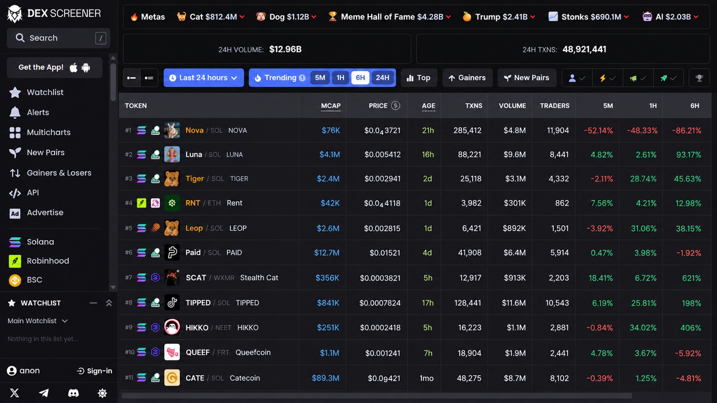Image resolution: width=717 pixels, height=403 pixels.
Task: Click the price dollar-sign currency icon
Action: coord(395,106)
